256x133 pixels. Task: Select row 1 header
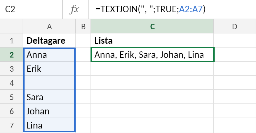[11, 40]
